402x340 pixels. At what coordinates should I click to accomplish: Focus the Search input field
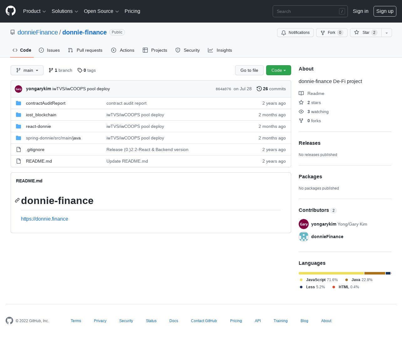tap(310, 11)
